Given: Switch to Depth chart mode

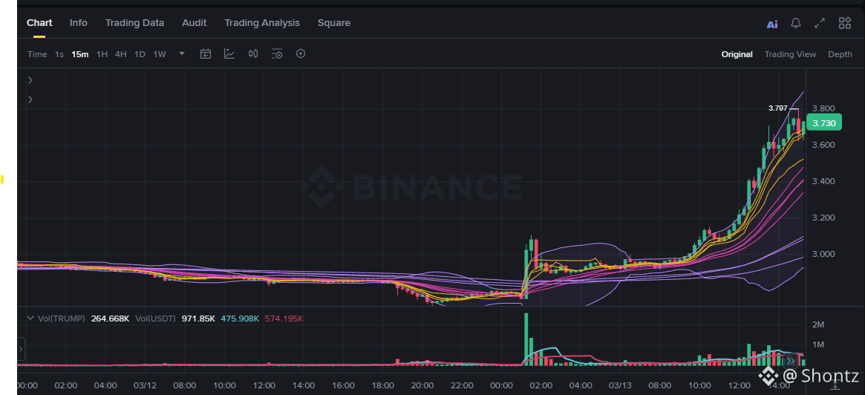Looking at the screenshot, I should pos(840,54).
